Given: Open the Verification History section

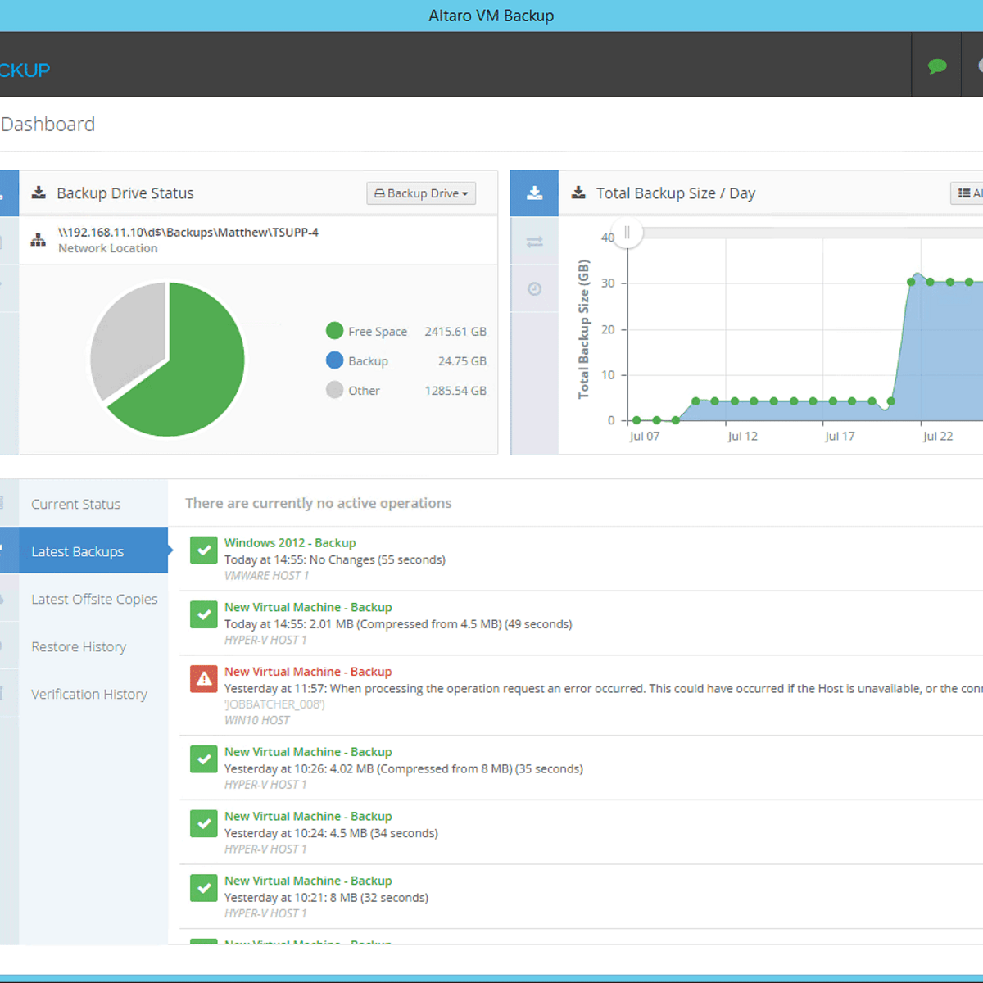Looking at the screenshot, I should click(x=88, y=694).
